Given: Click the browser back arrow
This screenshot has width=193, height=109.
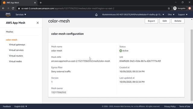Looking at the screenshot, I should click(x=3, y=8).
